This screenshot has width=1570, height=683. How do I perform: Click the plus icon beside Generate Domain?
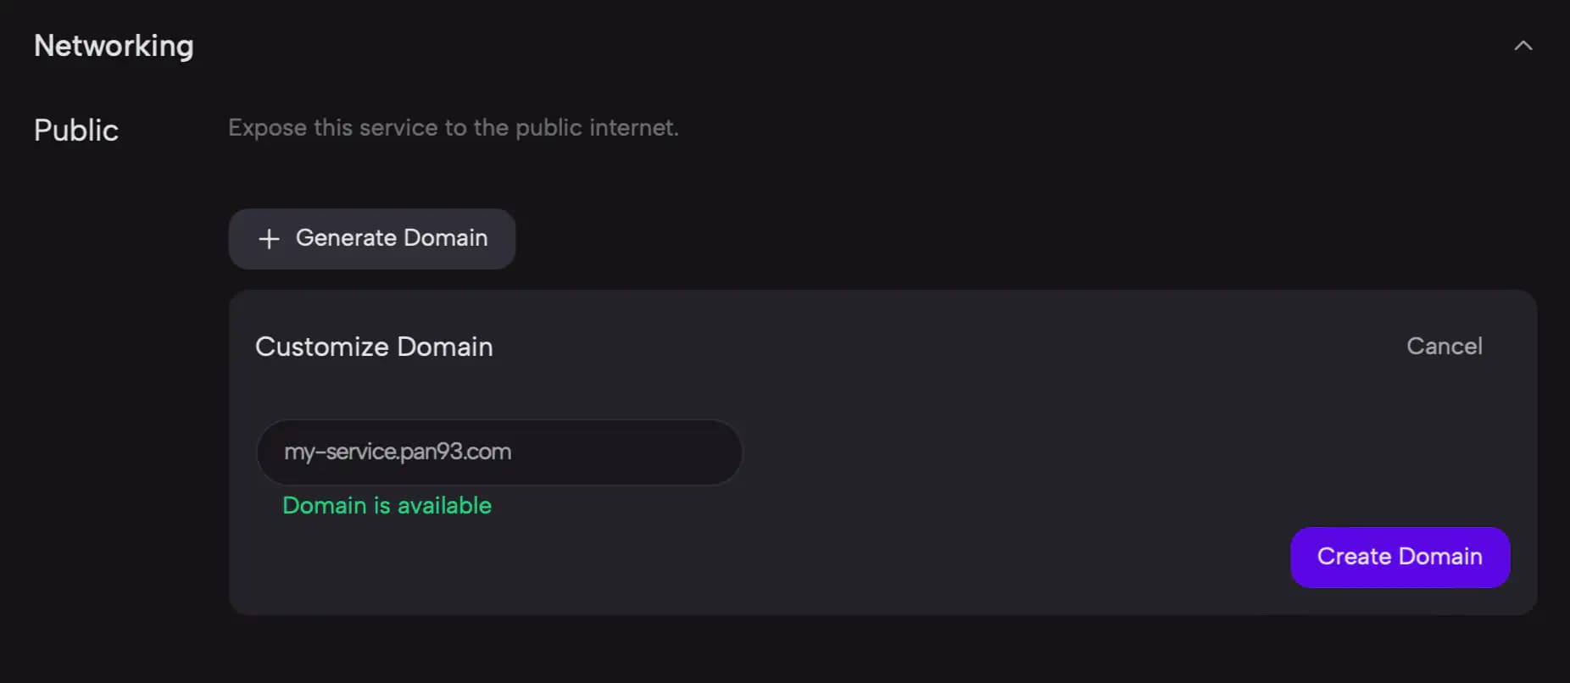269,239
